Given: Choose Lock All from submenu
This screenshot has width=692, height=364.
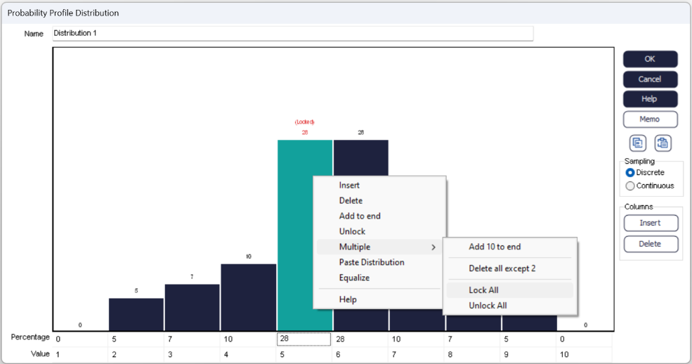Looking at the screenshot, I should 483,290.
